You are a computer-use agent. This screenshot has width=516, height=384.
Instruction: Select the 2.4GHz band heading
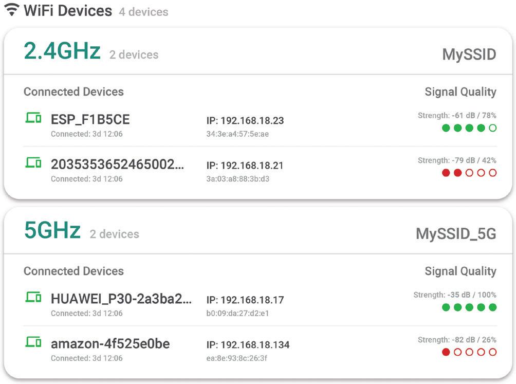point(62,51)
